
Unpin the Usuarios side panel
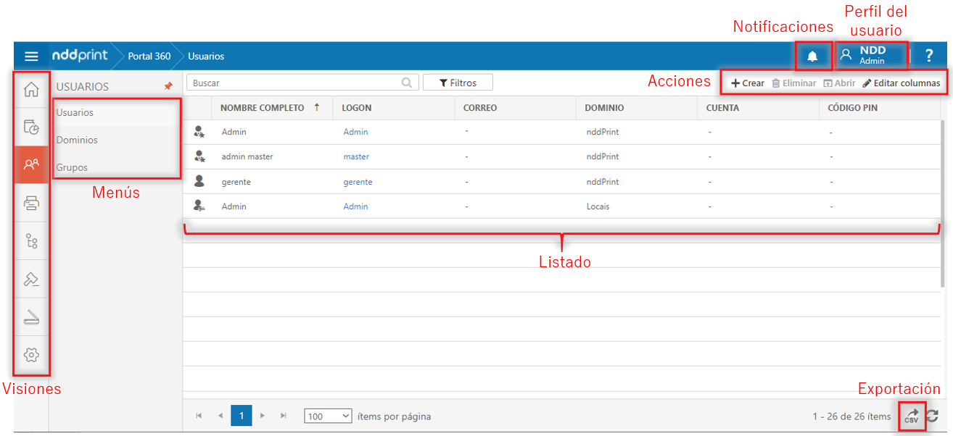click(x=168, y=86)
